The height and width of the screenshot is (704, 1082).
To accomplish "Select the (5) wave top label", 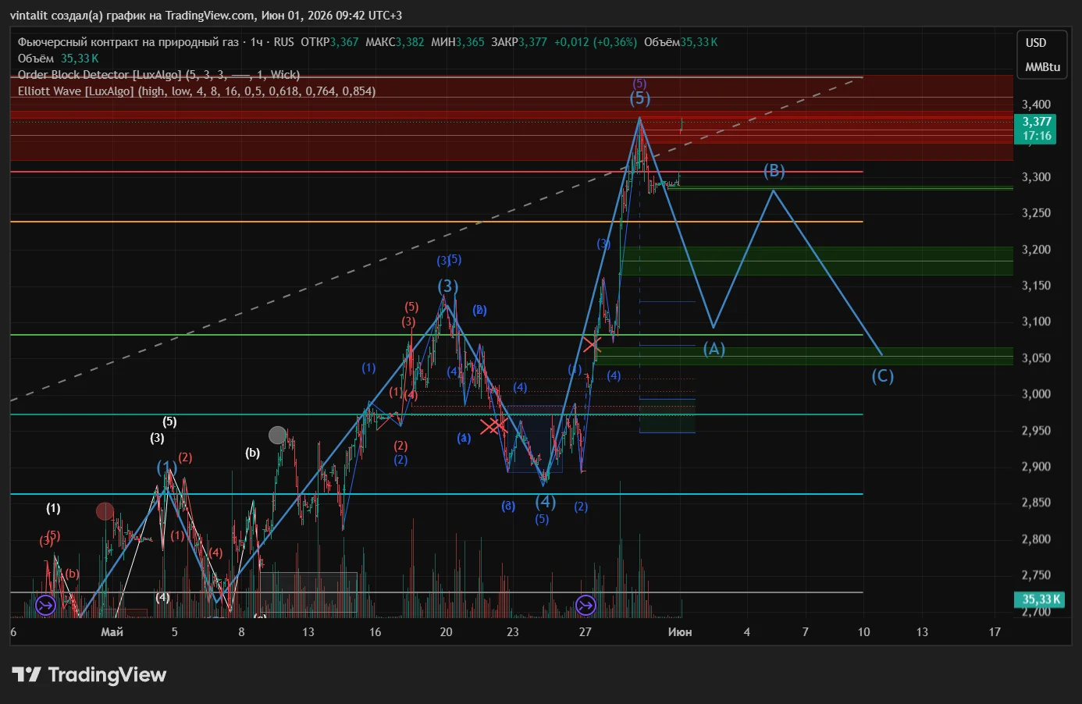I will pyautogui.click(x=640, y=98).
